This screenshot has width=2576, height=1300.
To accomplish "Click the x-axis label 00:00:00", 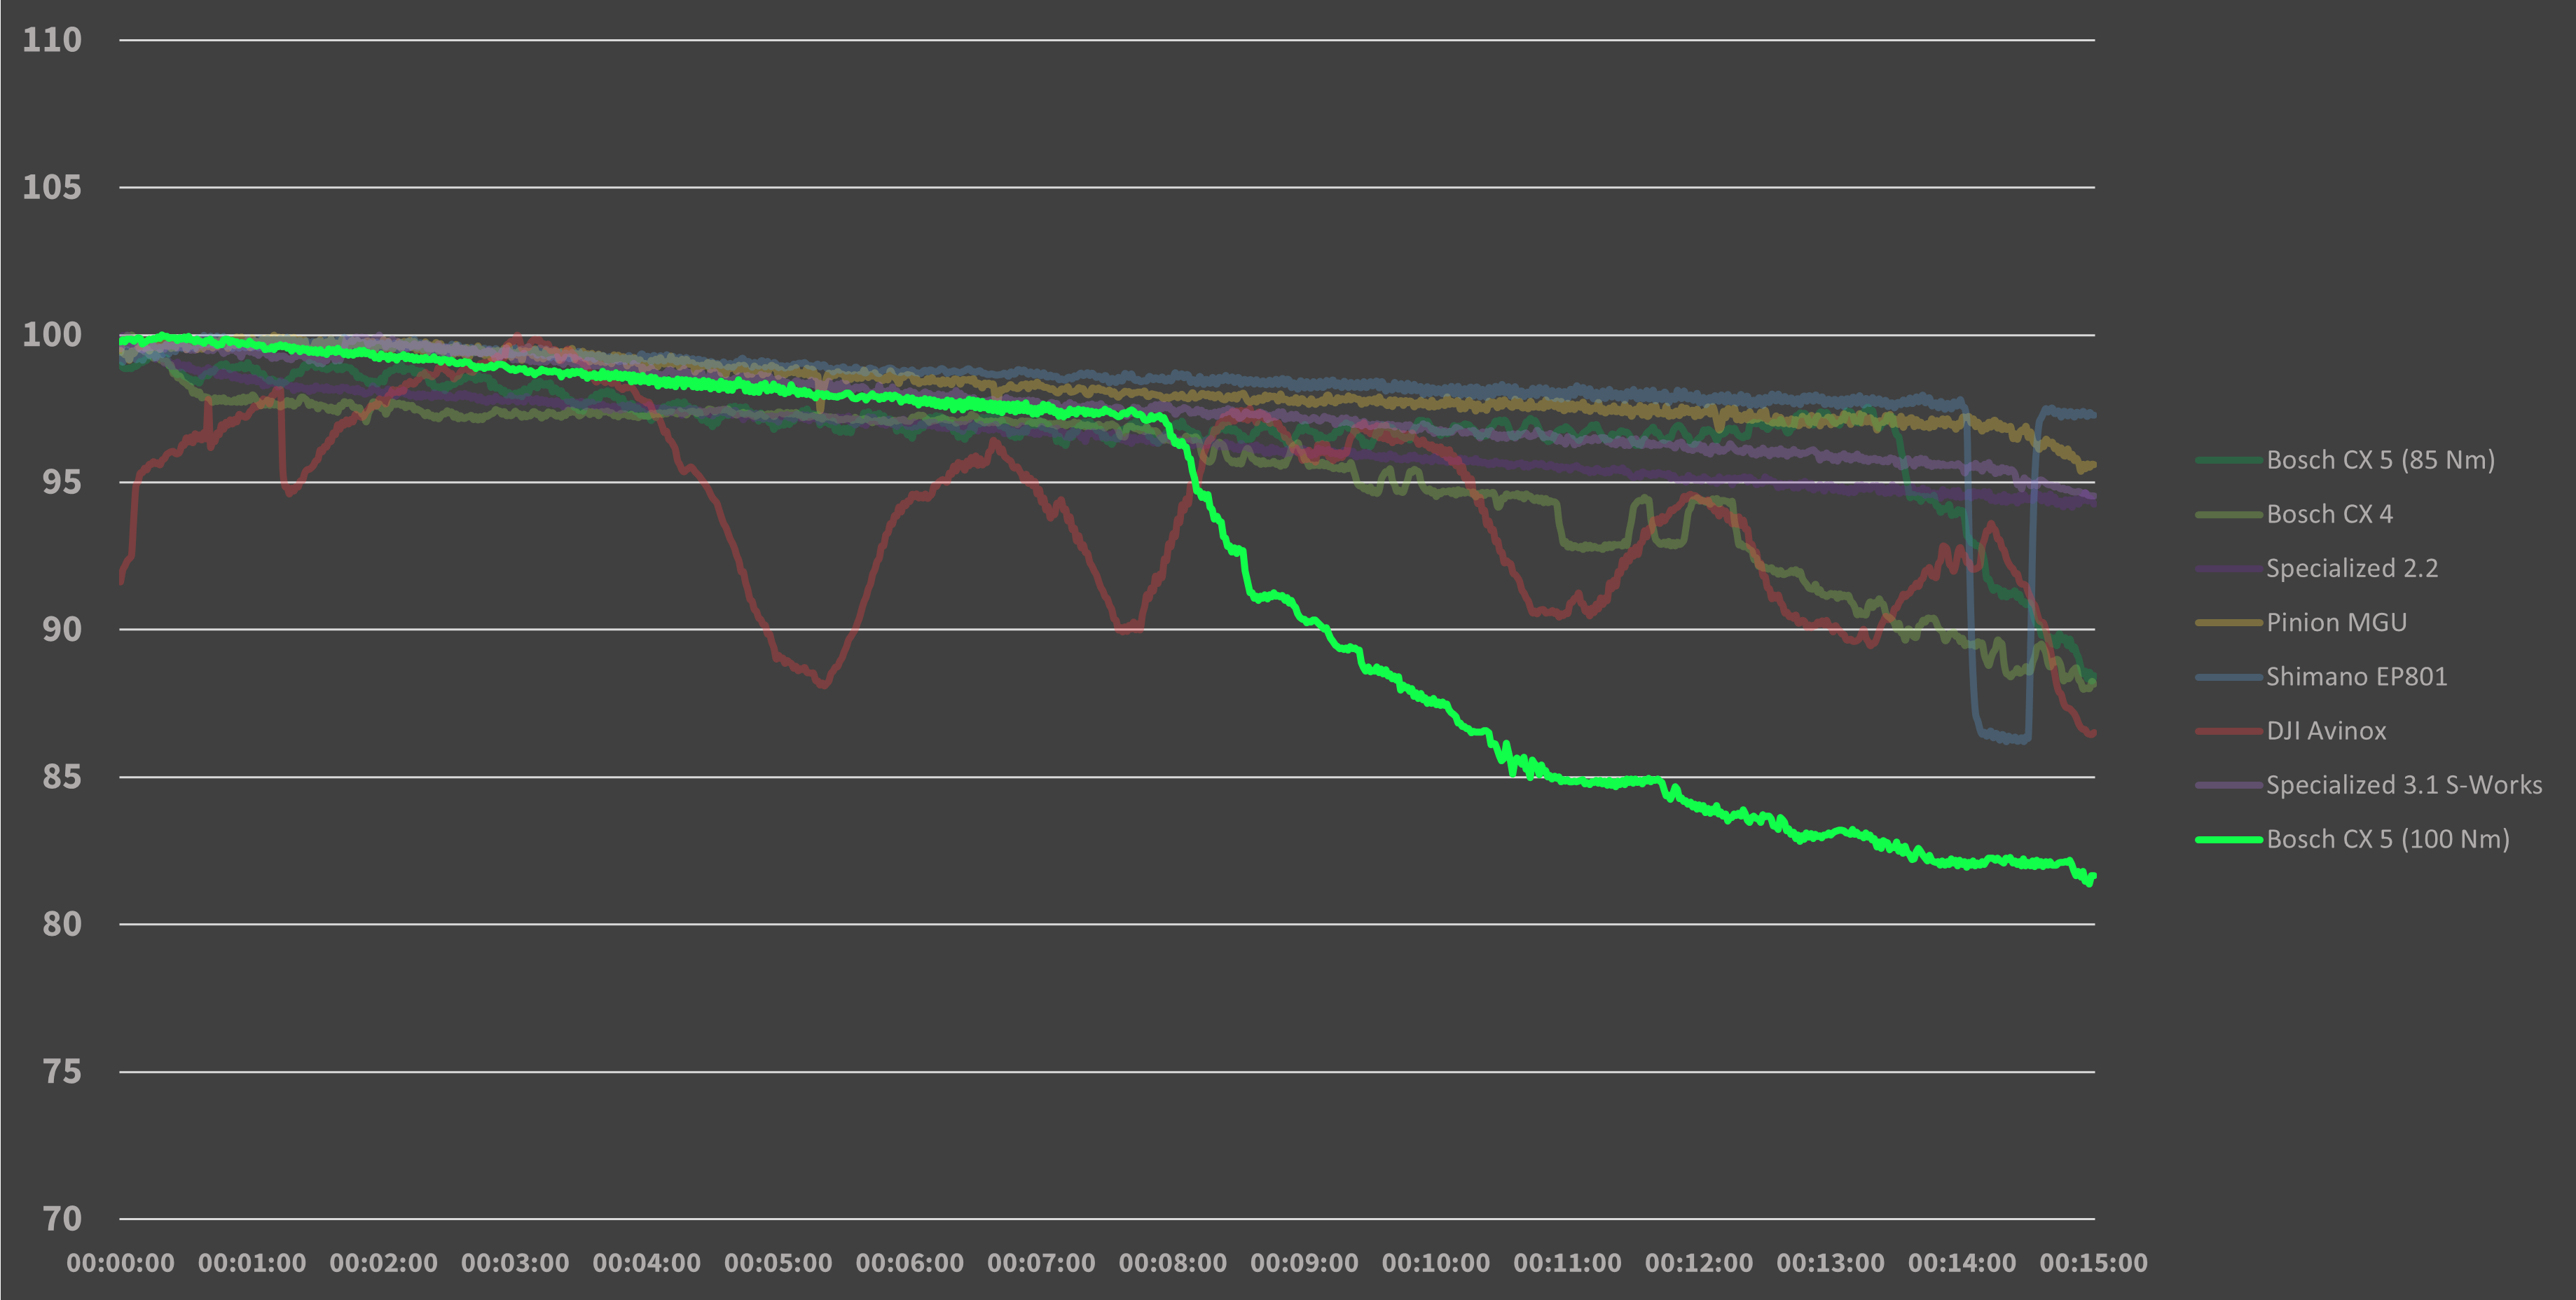I will pyautogui.click(x=120, y=1263).
